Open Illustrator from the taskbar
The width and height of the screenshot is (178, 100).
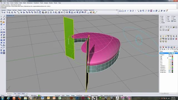[71, 98]
